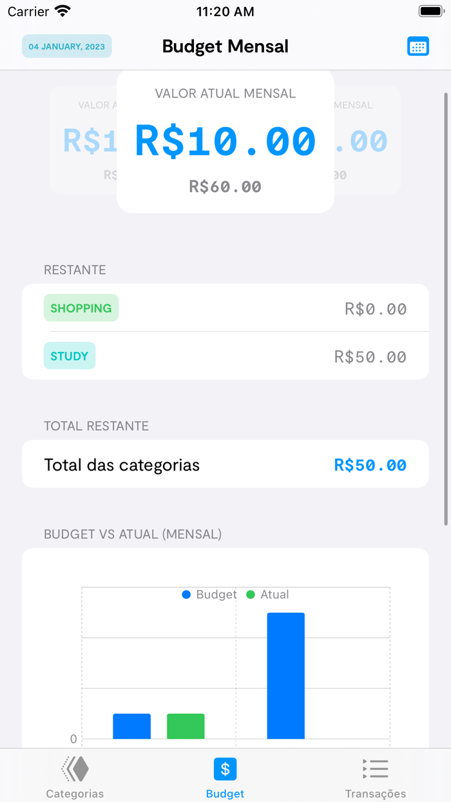Screen dimensions: 451x802
Task: Tap the blue grid calendar icon
Action: pyautogui.click(x=418, y=46)
